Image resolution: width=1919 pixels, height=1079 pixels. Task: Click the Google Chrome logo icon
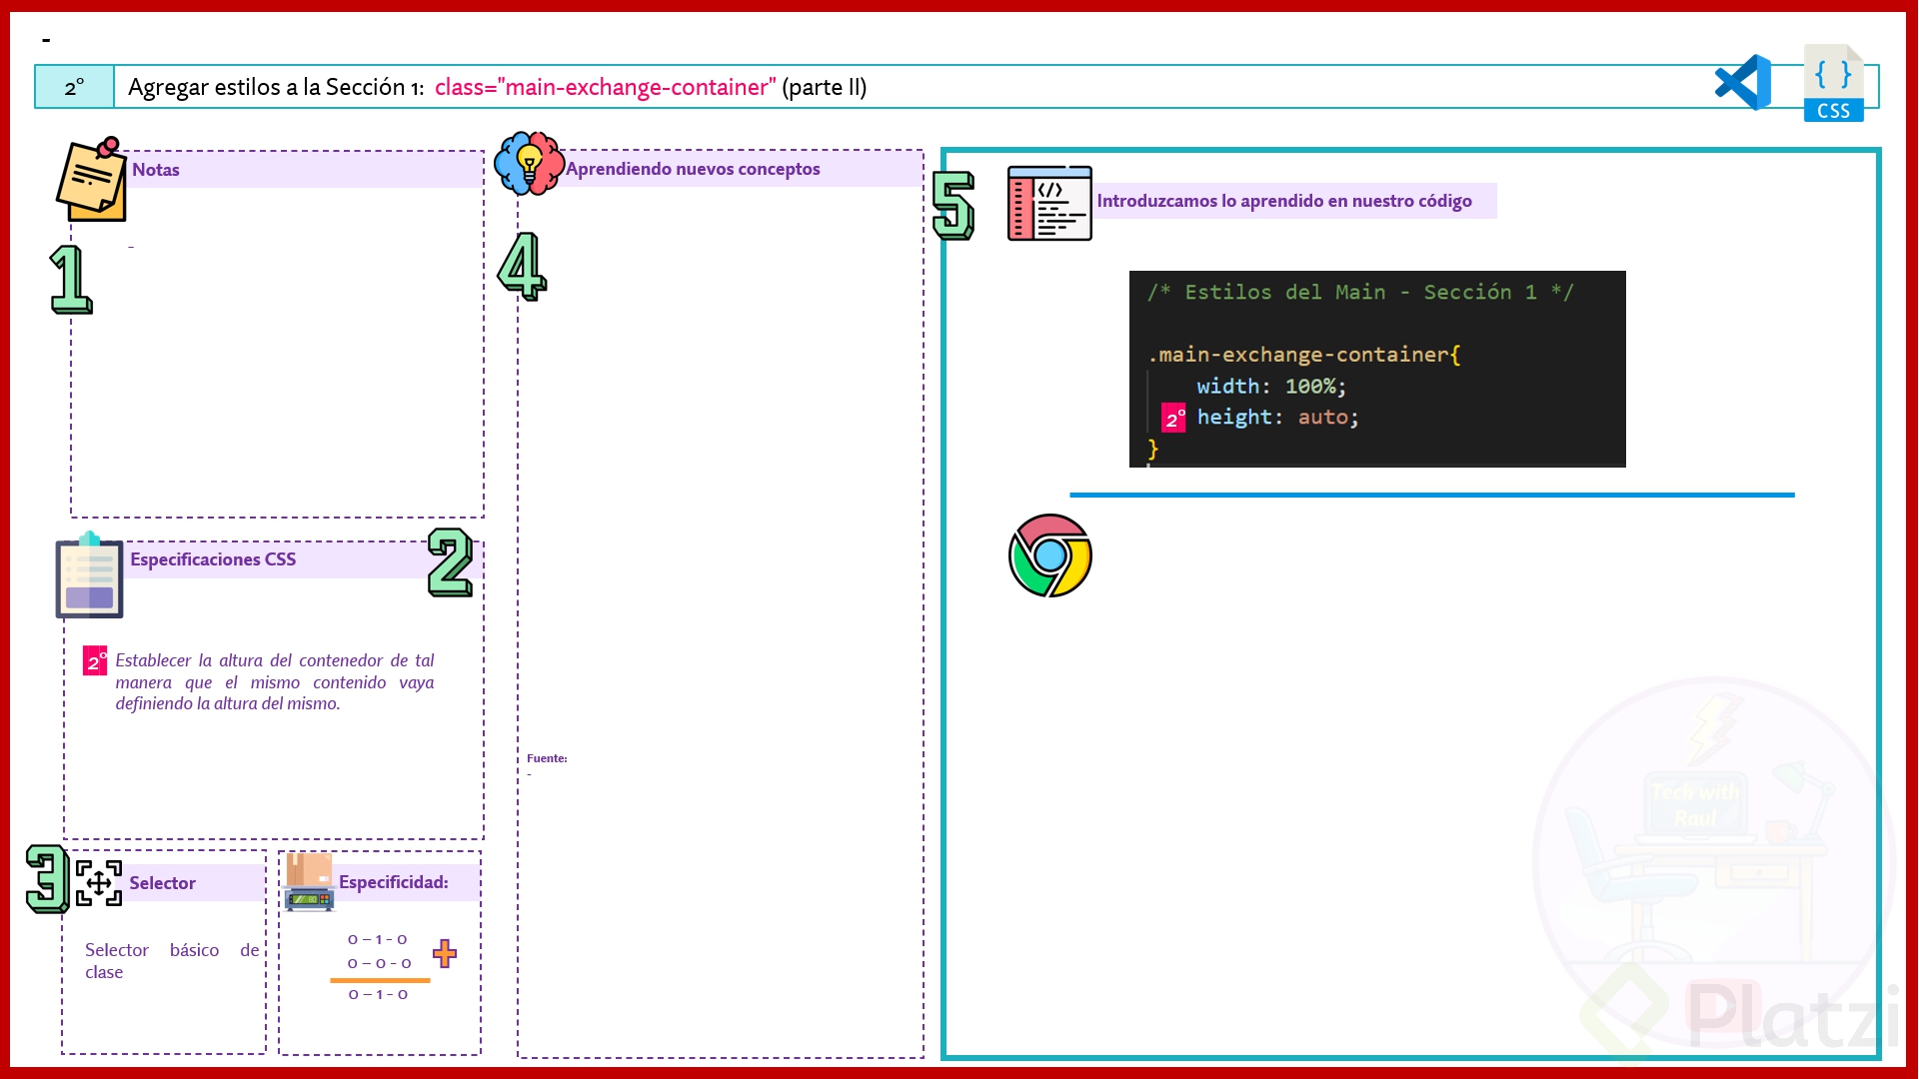[1050, 555]
